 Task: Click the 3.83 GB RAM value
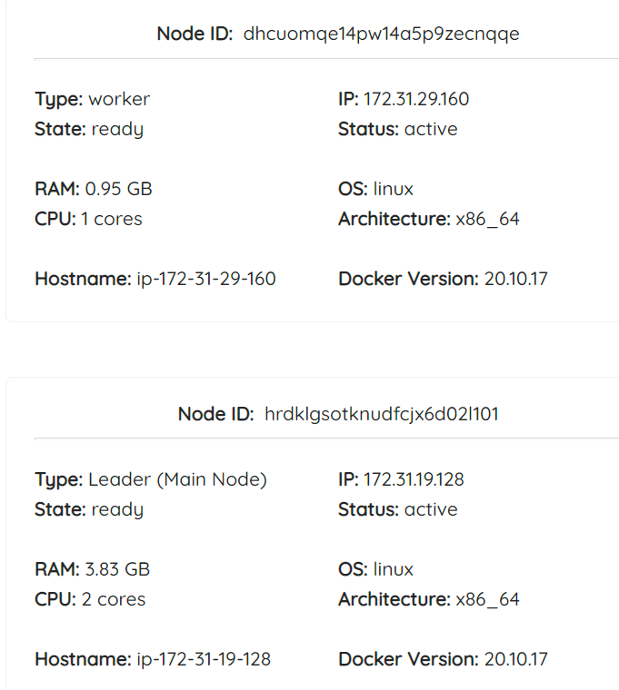[117, 569]
